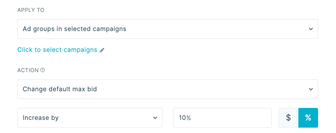Click the '10%' text in the value field
Screen dimensions: 336x133
tap(185, 118)
